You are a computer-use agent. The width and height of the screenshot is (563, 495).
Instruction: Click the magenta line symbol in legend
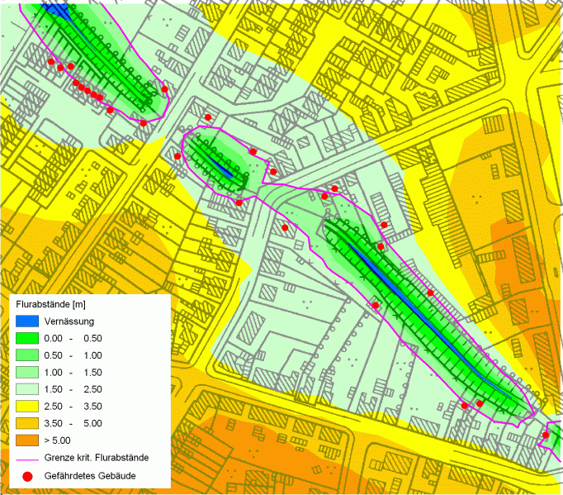tap(28, 457)
